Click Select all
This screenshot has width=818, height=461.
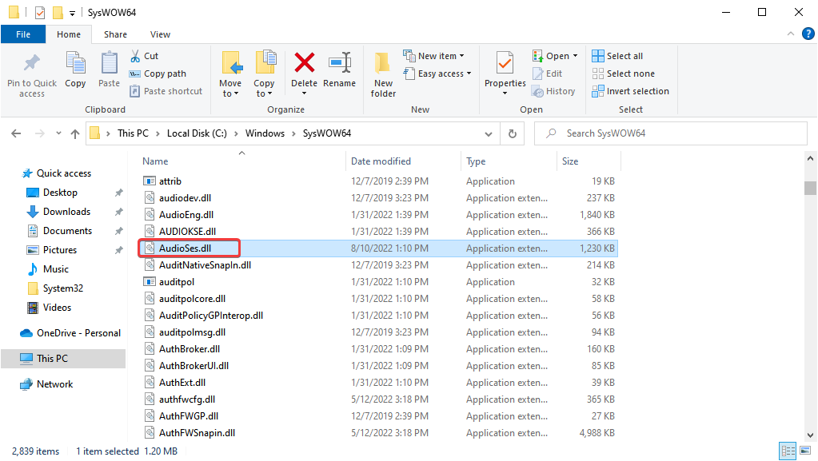pyautogui.click(x=617, y=56)
